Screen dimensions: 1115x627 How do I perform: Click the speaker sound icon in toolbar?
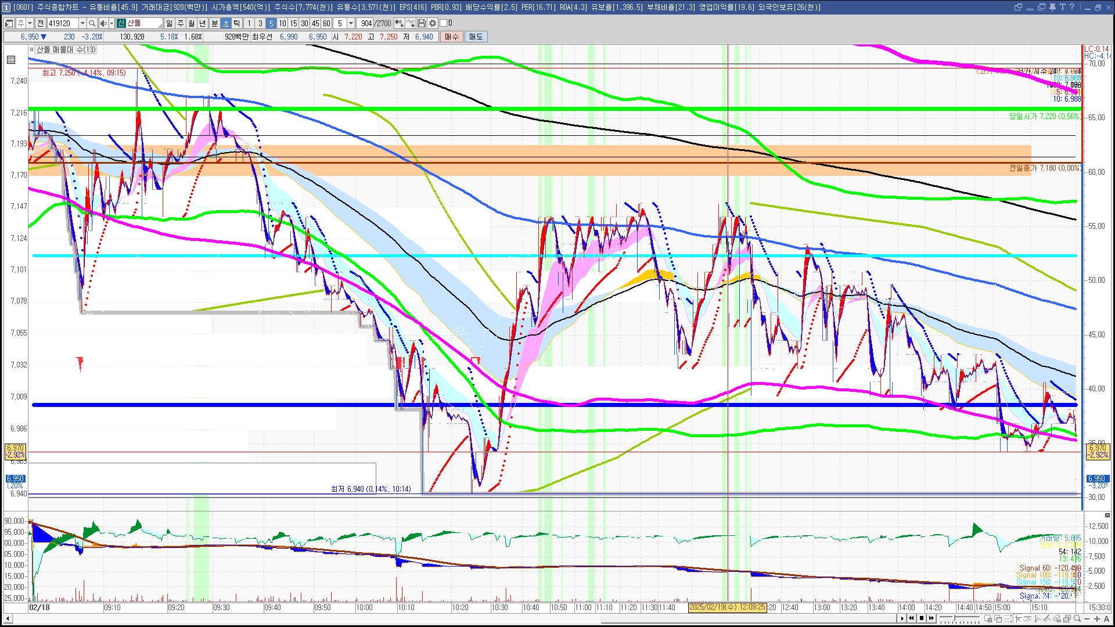coord(103,23)
